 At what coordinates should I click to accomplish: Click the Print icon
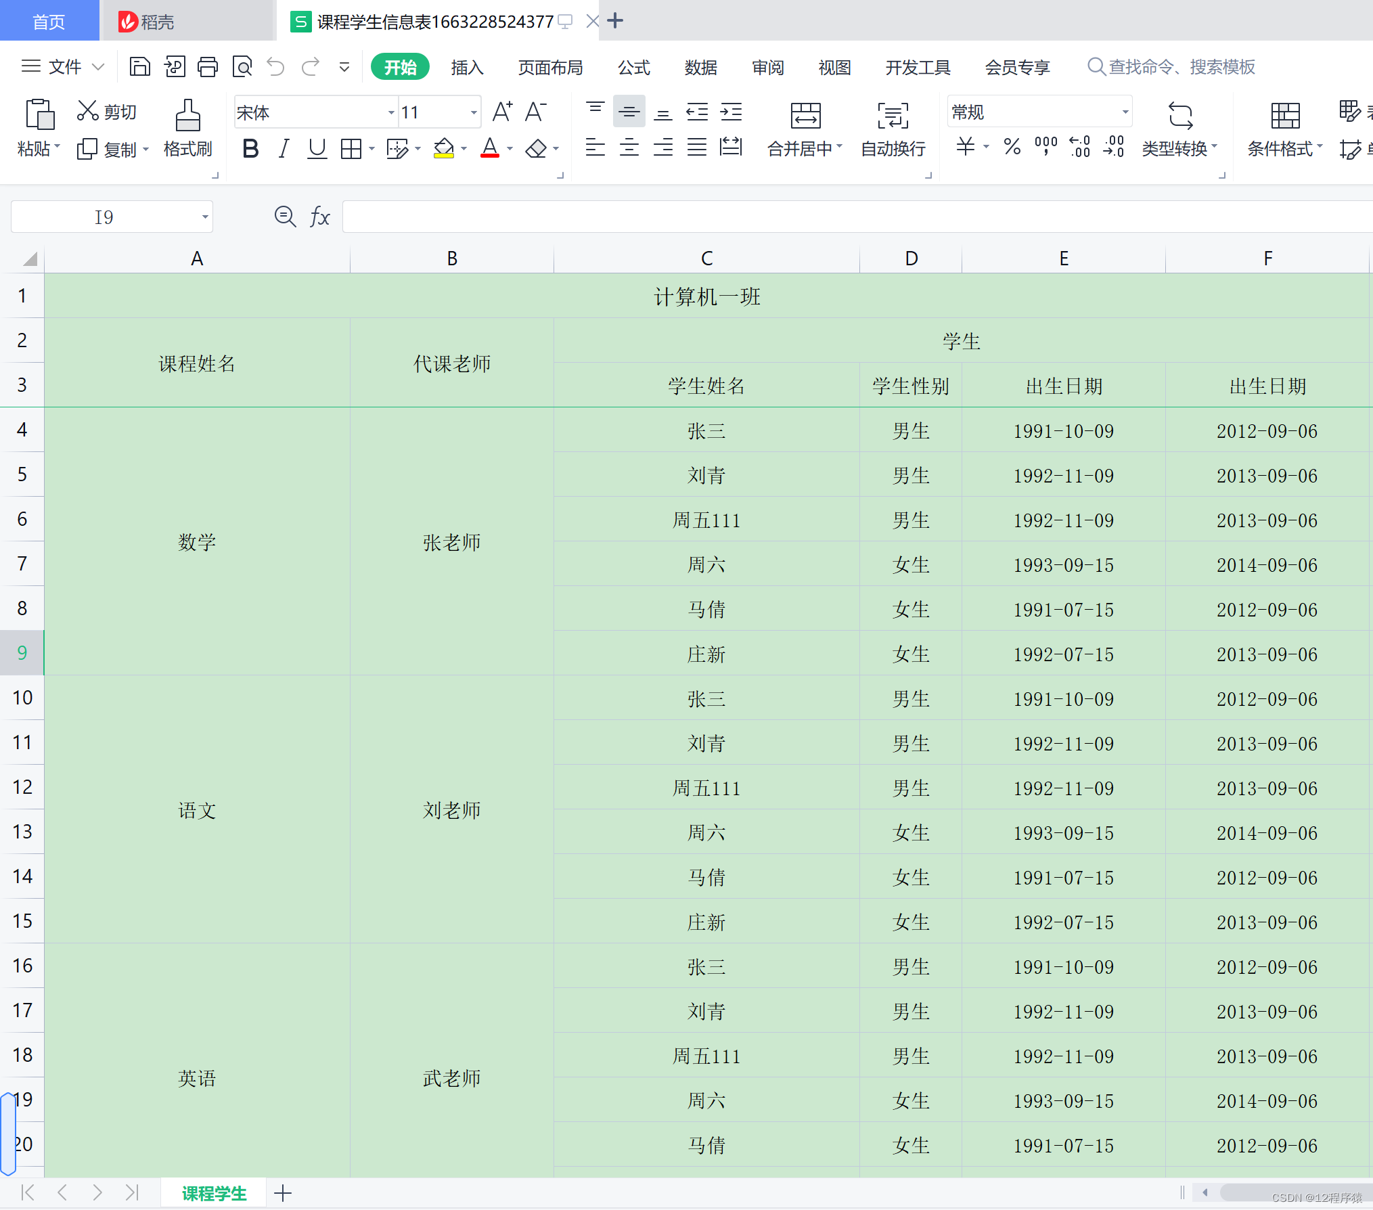pyautogui.click(x=208, y=67)
